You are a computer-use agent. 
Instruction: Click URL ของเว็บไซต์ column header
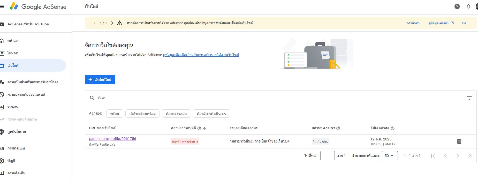click(x=102, y=128)
